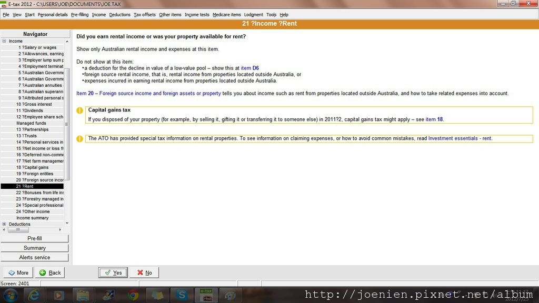The height and width of the screenshot is (303, 539).
Task: Select 14 Personal services income item
Action: [40, 142]
